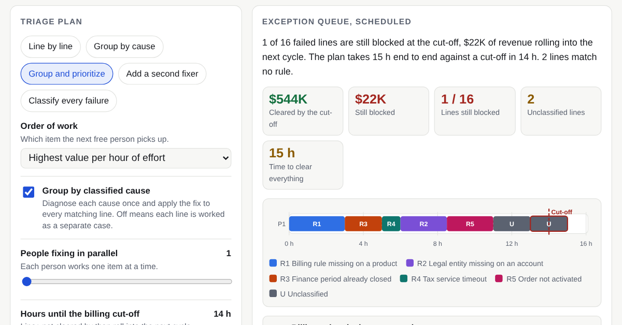Click the orange R3 timeline segment

point(363,224)
